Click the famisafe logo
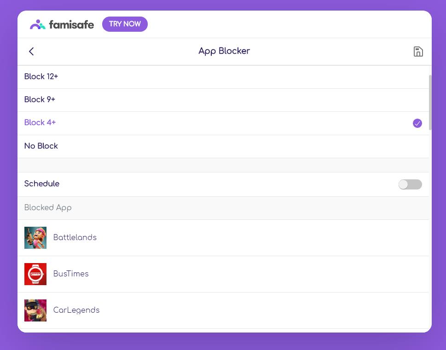 click(62, 24)
